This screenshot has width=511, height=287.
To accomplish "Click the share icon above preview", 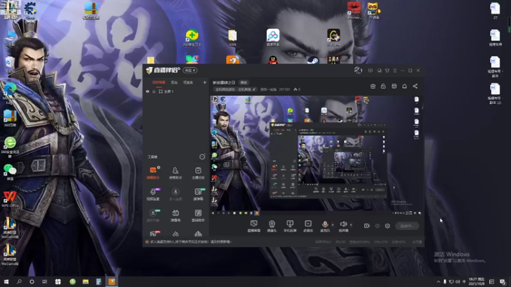I will pyautogui.click(x=415, y=86).
